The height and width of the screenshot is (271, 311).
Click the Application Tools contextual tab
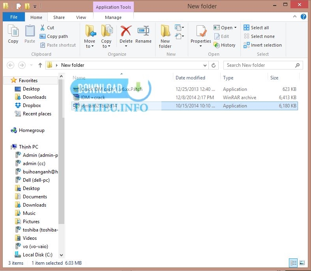[x=113, y=7]
